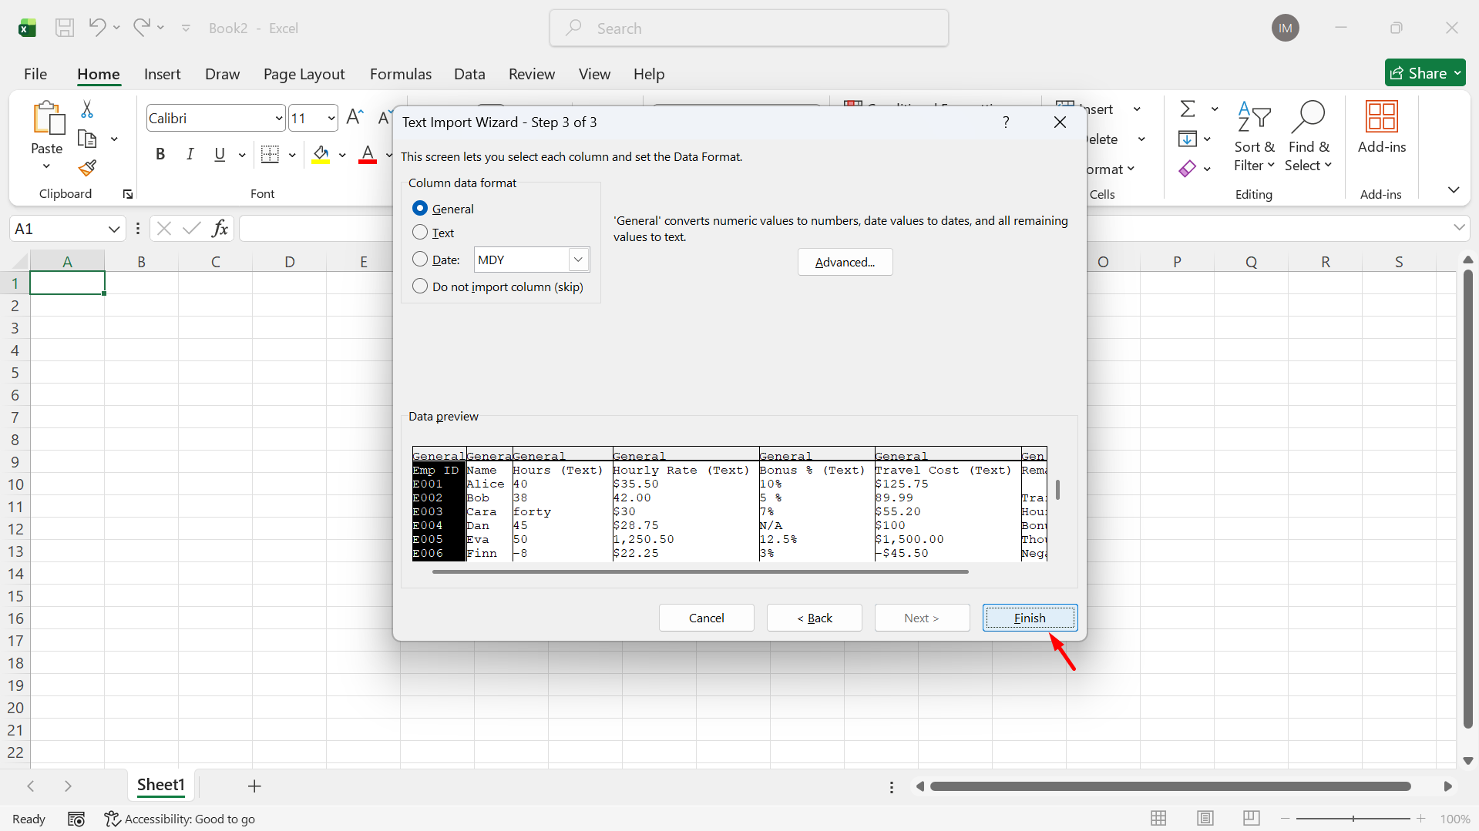Cancel the Text Import Wizard
Viewport: 1479px width, 831px height.
(707, 618)
